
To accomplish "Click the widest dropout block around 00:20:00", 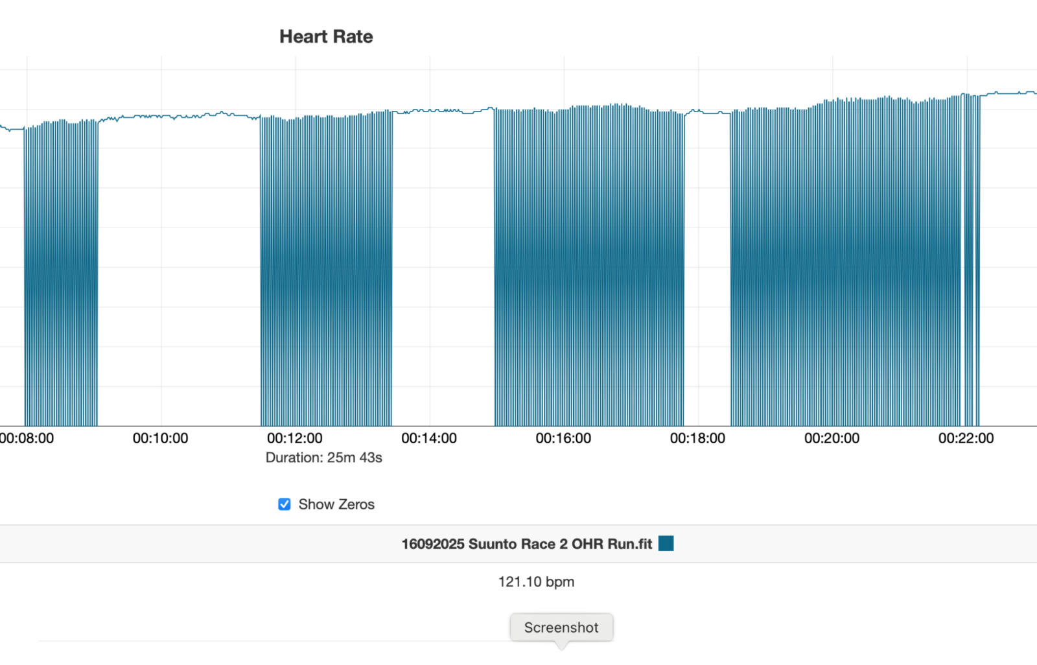I will (846, 272).
